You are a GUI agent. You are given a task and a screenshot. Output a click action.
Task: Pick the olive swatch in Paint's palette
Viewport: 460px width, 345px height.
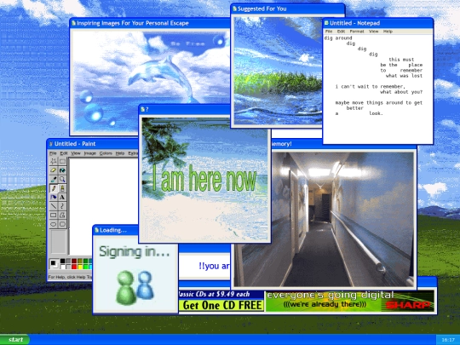pos(80,261)
